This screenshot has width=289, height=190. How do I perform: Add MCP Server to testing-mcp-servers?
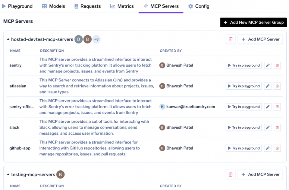(260, 174)
